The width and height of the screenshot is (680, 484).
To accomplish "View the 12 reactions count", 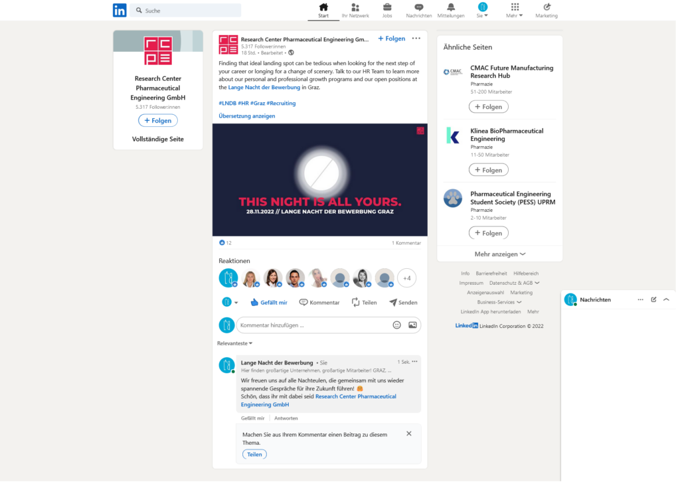I will pyautogui.click(x=226, y=243).
